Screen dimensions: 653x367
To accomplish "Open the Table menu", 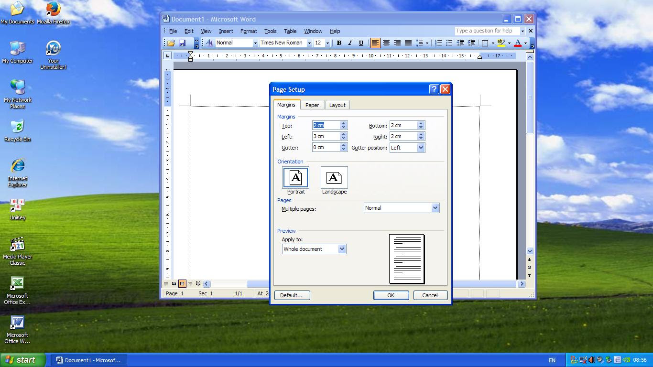I will coord(290,31).
